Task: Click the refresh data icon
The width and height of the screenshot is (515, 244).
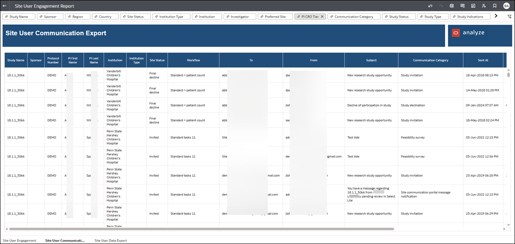Action: (x=452, y=6)
